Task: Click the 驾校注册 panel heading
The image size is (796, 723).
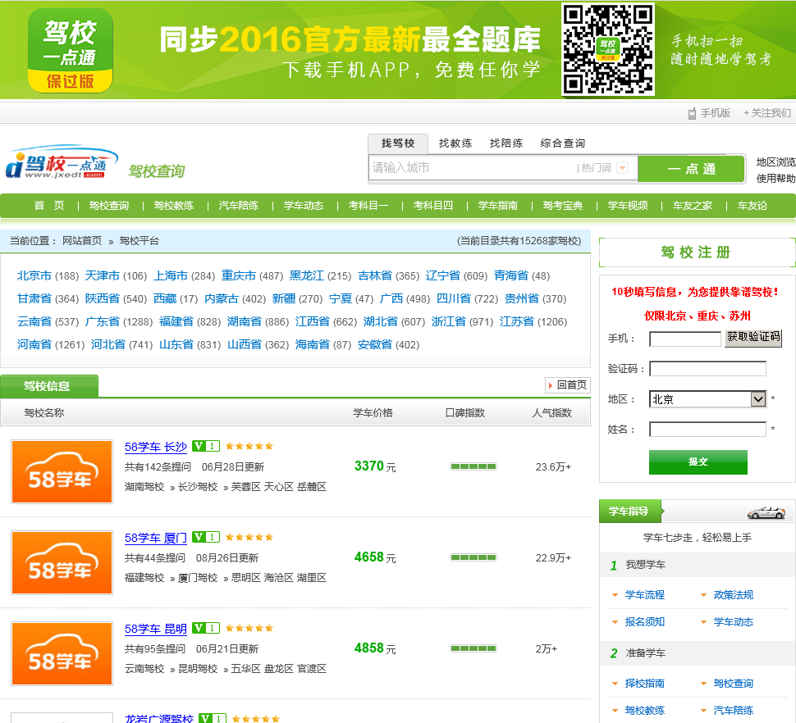Action: point(696,252)
